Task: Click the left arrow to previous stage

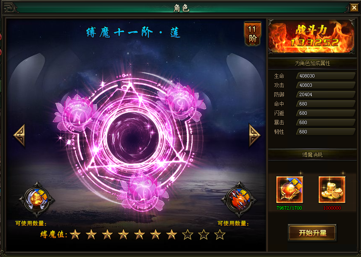Action: coord(19,135)
